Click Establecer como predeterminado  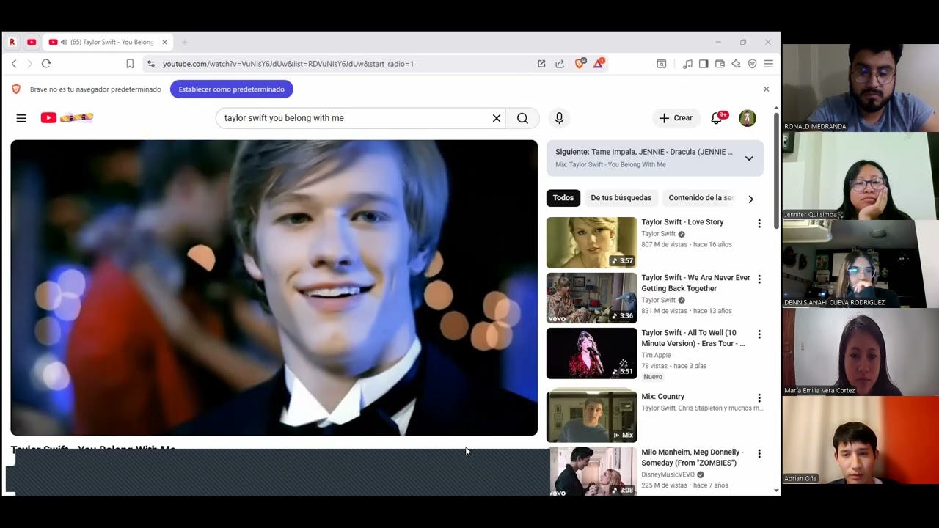click(x=232, y=89)
